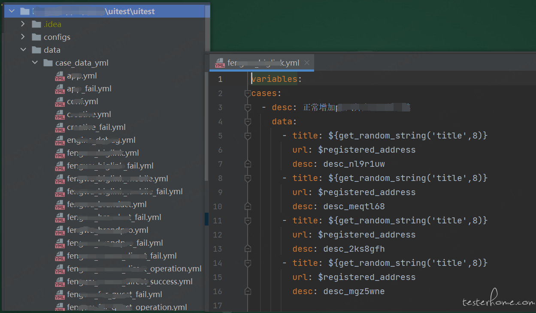The image size is (536, 313).
Task: Click the 'cases:' key on line 2
Action: pyautogui.click(x=266, y=93)
